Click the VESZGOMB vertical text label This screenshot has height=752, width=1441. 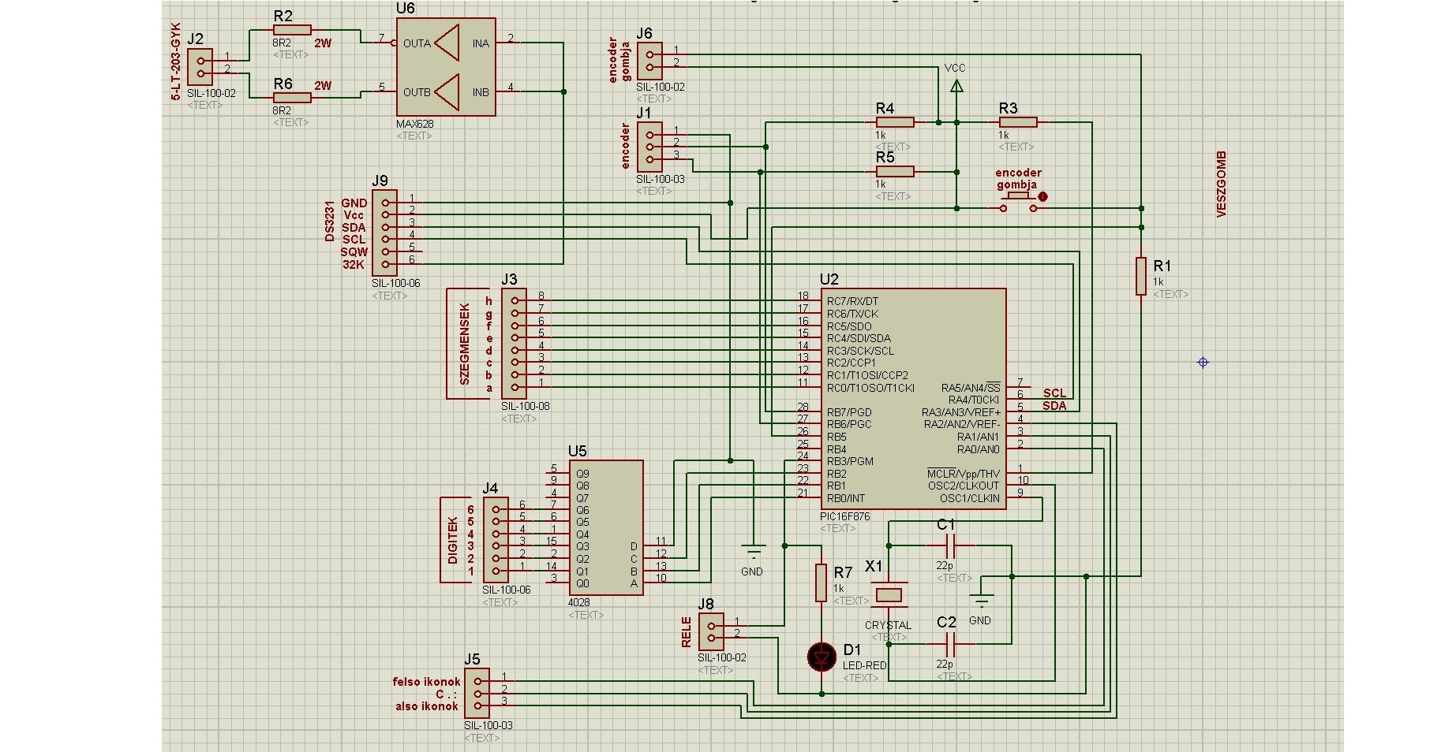pos(1222,184)
